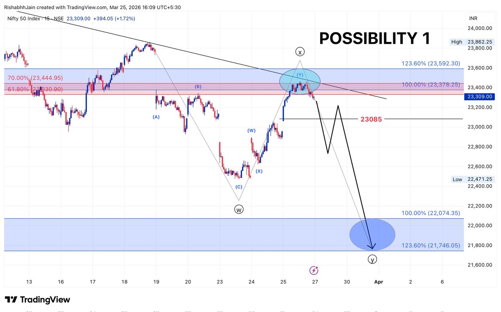The height and width of the screenshot is (312, 501).
Task: Select the blue (Y) label inside ellipse
Action: pyautogui.click(x=300, y=75)
